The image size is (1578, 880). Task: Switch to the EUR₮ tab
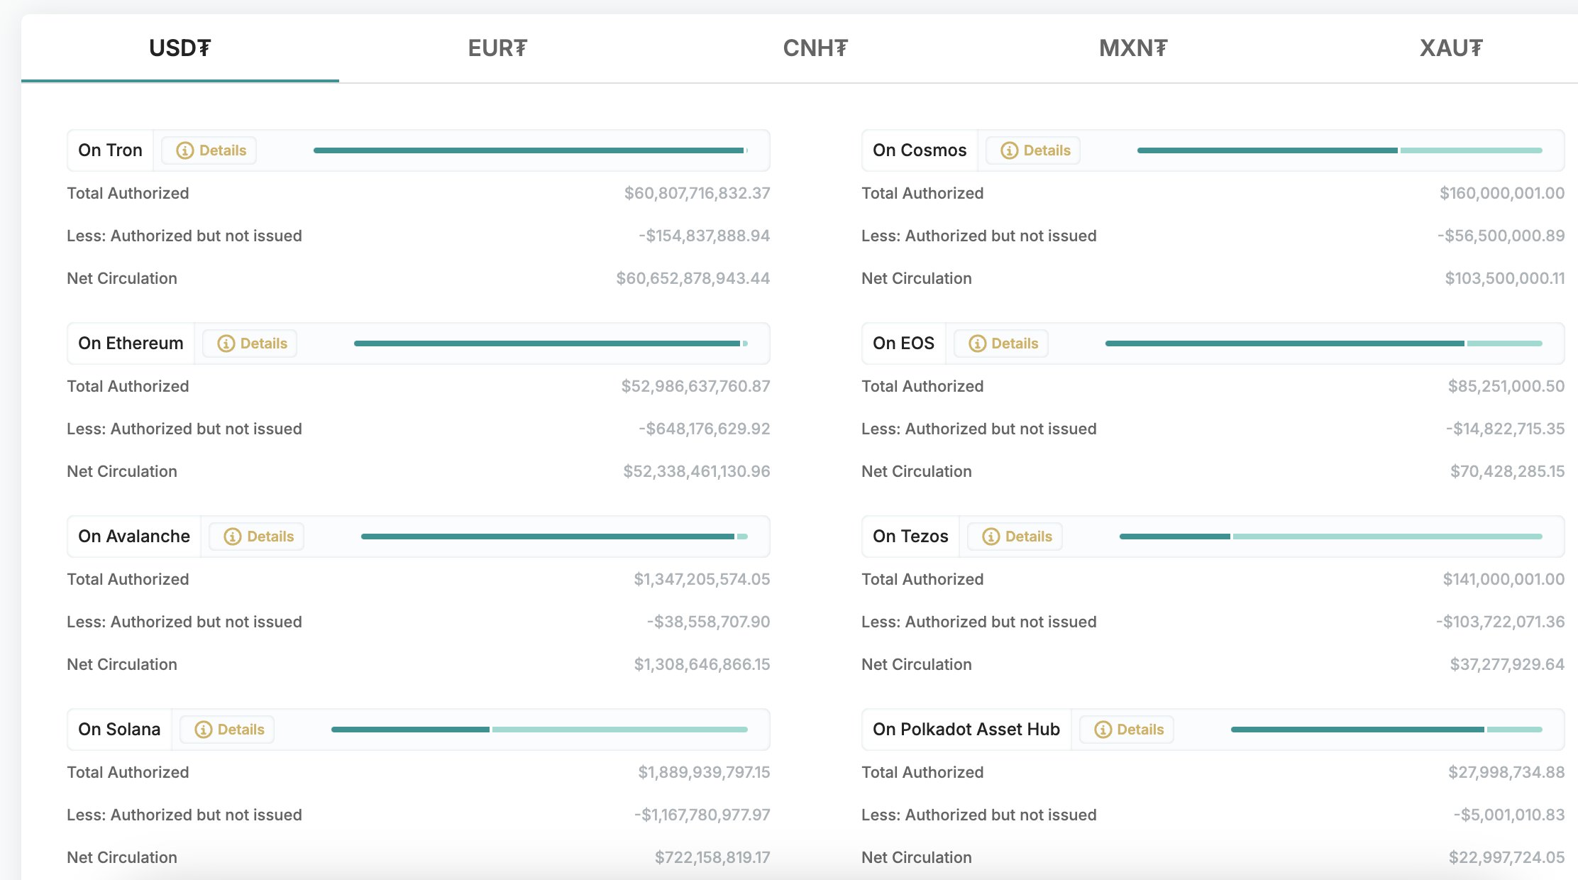click(497, 48)
